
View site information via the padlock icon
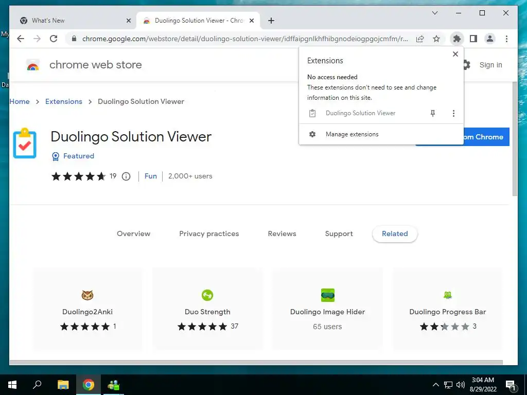pos(74,39)
